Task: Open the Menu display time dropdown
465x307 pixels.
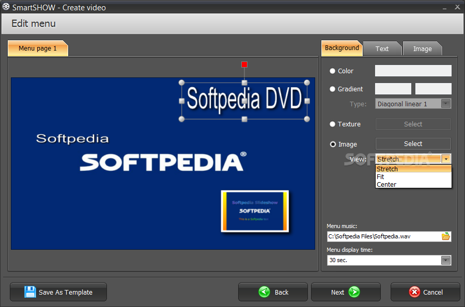Action: coord(445,260)
